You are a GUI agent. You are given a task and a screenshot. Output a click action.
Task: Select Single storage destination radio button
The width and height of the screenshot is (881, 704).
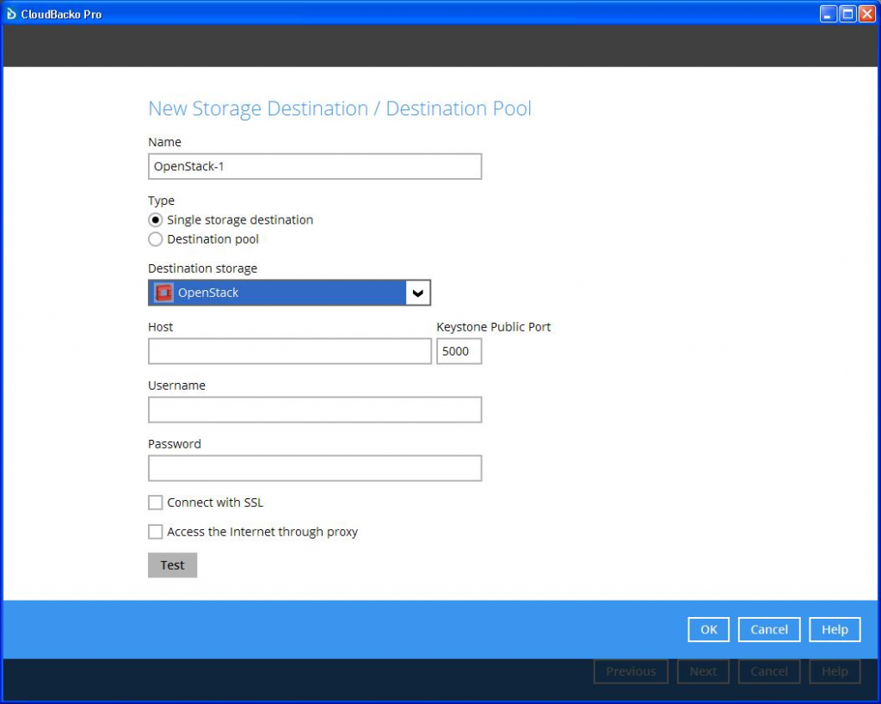coord(156,219)
